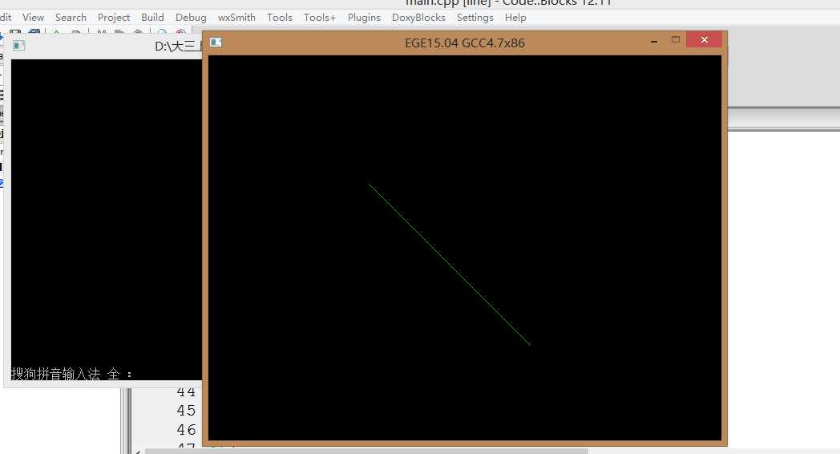The width and height of the screenshot is (840, 454).
Task: Click line number 44 in editor gutter
Action: click(x=186, y=391)
